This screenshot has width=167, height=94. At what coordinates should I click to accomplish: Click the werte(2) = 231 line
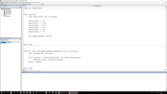37,25
